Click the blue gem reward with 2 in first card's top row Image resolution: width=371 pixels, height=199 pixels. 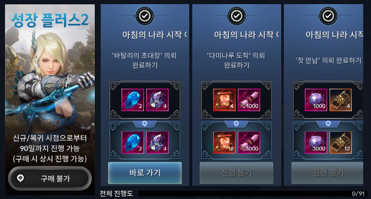132,100
